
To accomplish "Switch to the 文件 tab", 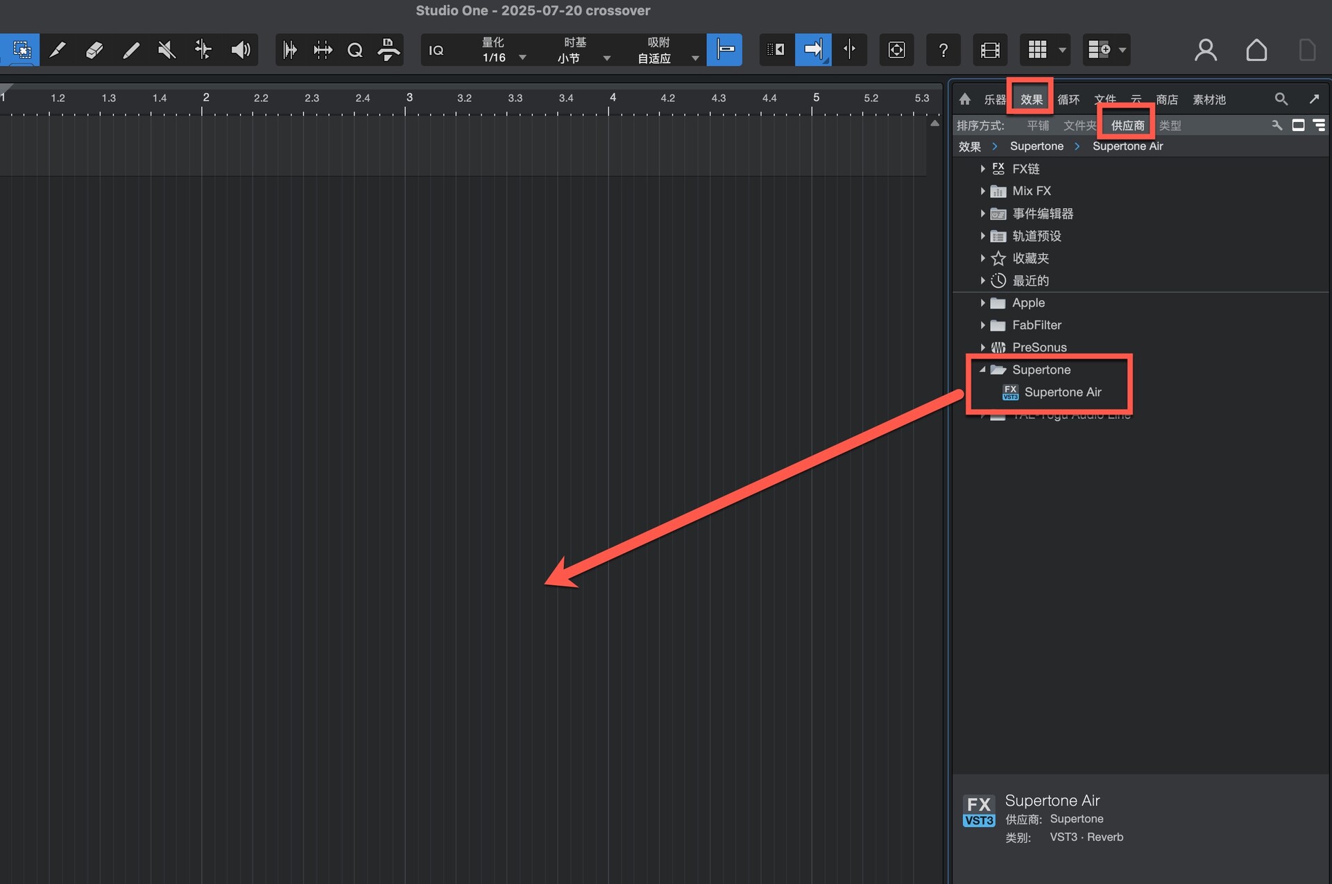I will (x=1105, y=100).
